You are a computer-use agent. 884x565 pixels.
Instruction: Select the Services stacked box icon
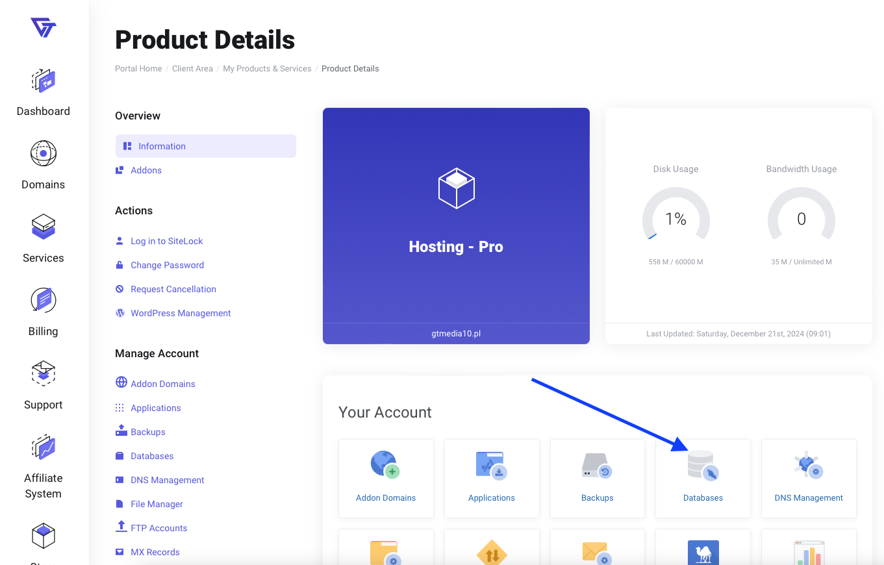[44, 227]
